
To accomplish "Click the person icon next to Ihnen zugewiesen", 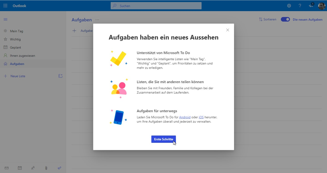I will 6,55.
